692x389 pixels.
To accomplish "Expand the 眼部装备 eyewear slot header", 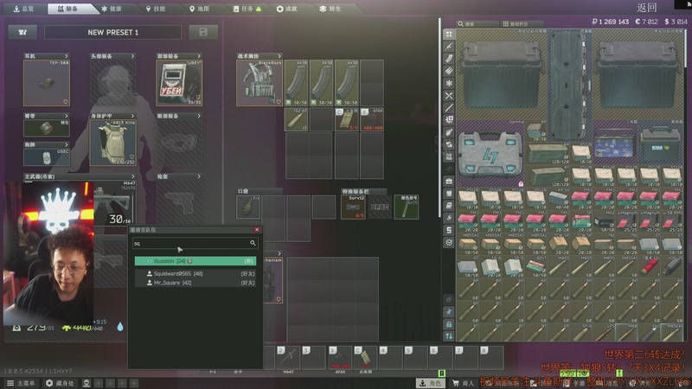I will click(x=179, y=116).
